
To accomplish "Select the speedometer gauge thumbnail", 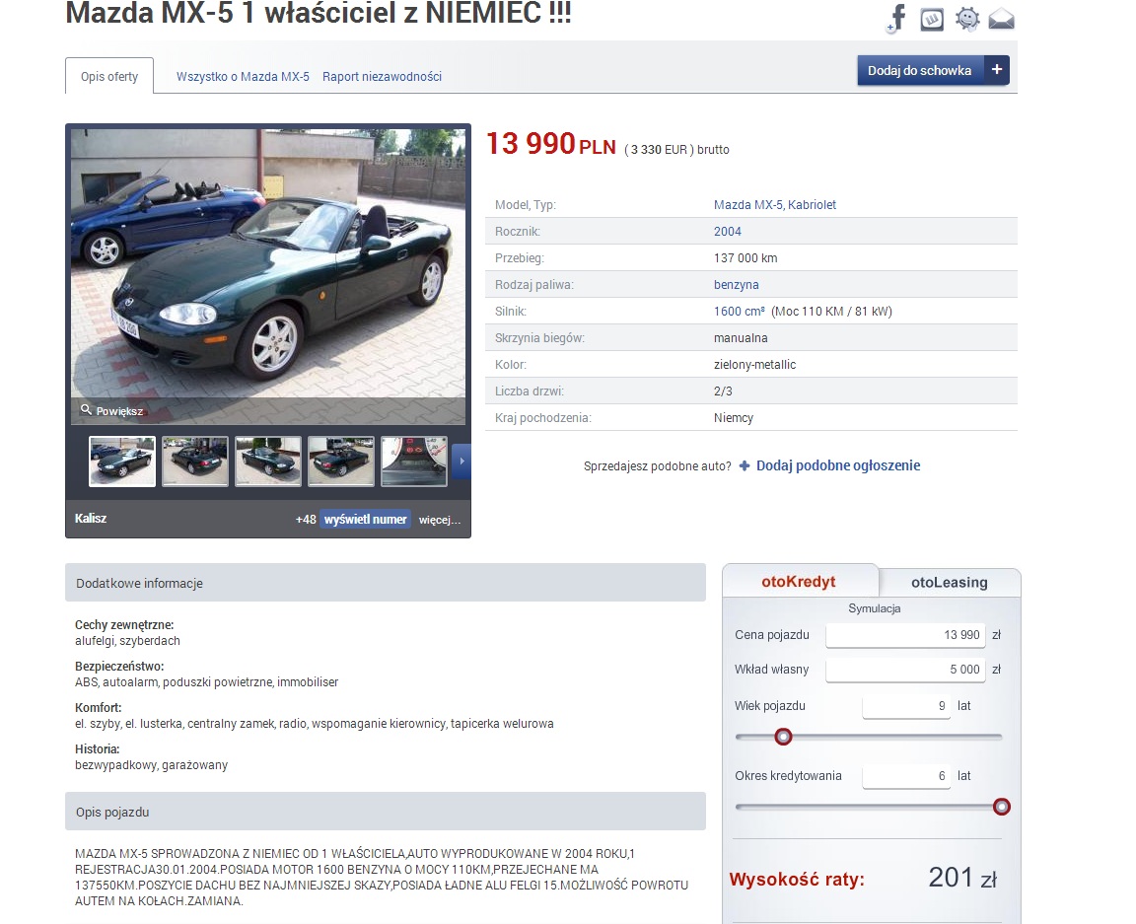I will pos(414,461).
